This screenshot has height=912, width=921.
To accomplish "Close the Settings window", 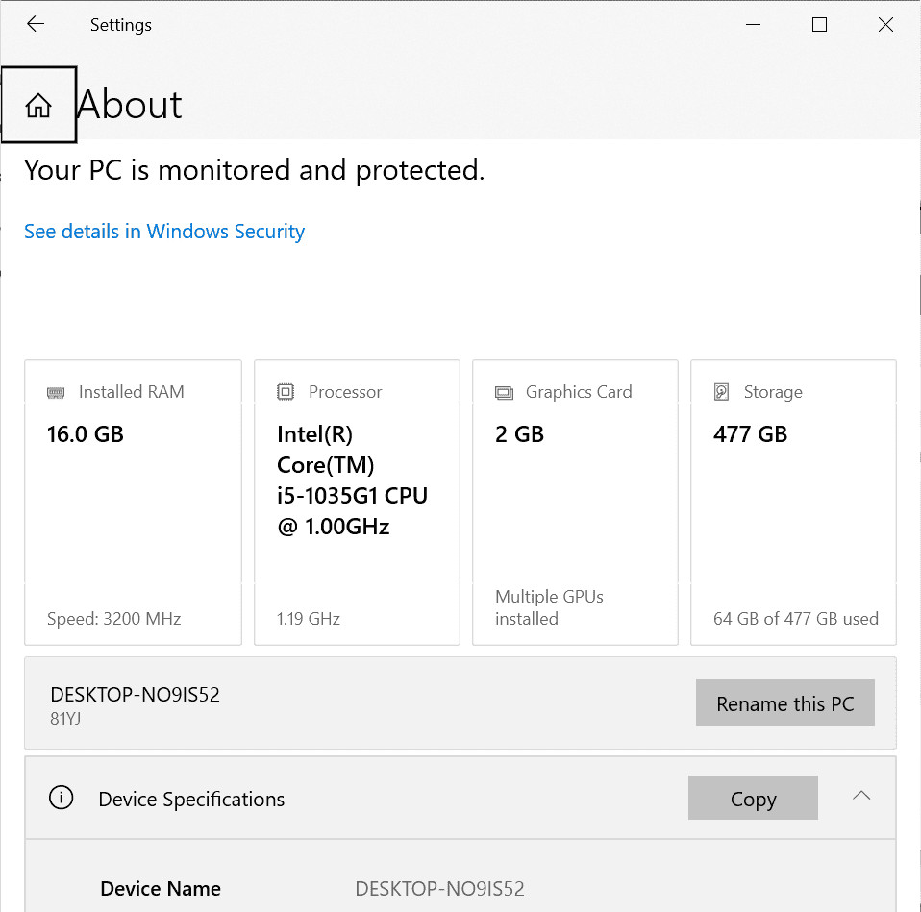I will [885, 25].
